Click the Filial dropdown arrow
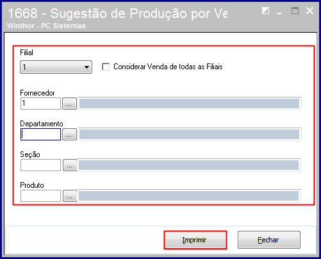 pyautogui.click(x=86, y=67)
